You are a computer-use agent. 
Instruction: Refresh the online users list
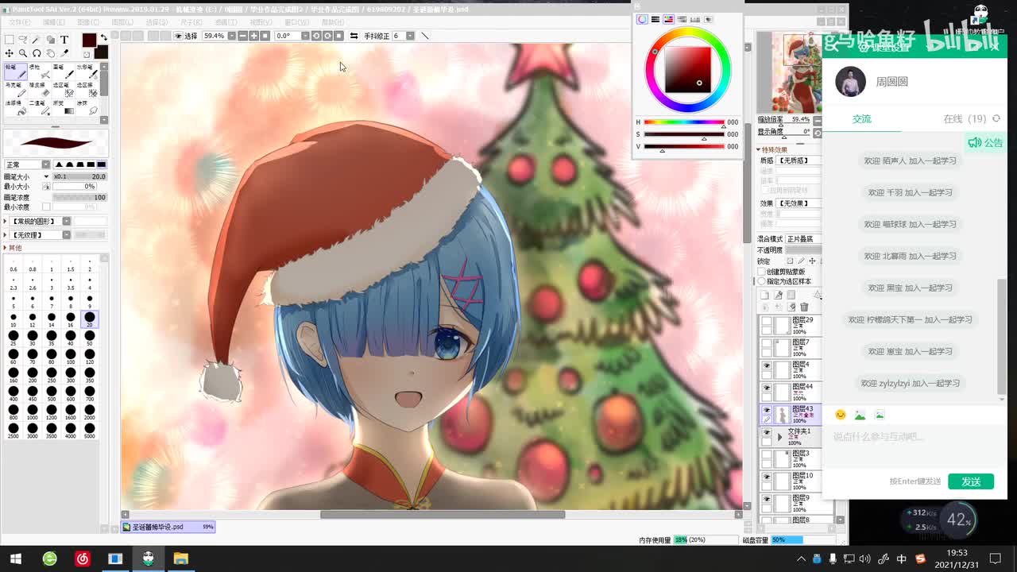(x=996, y=118)
